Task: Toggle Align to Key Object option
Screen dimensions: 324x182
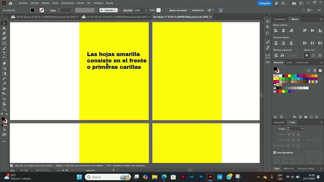Action: [320, 55]
